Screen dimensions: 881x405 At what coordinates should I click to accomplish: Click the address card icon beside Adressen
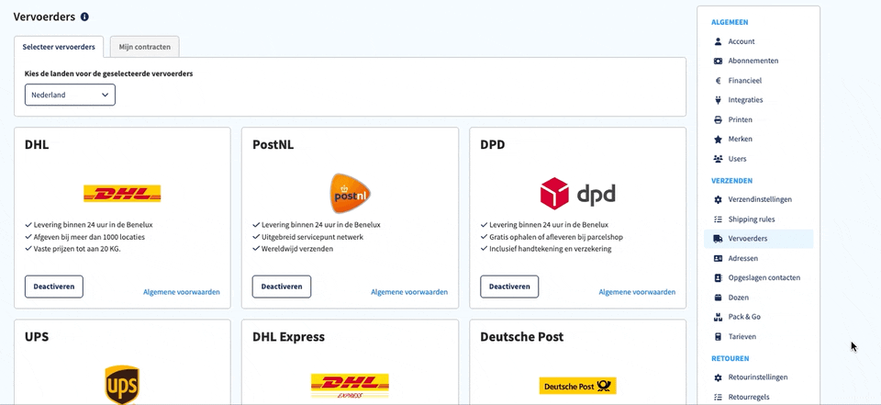[718, 258]
